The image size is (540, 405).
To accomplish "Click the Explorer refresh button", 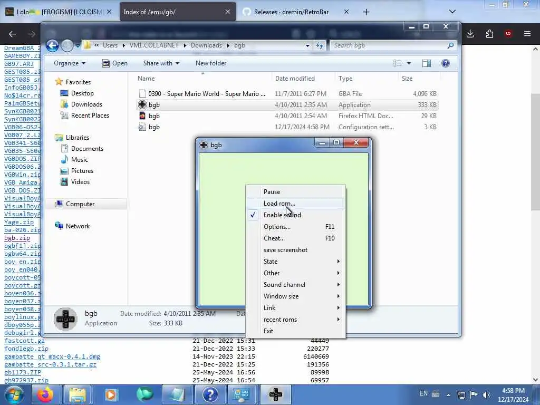I will pyautogui.click(x=320, y=45).
